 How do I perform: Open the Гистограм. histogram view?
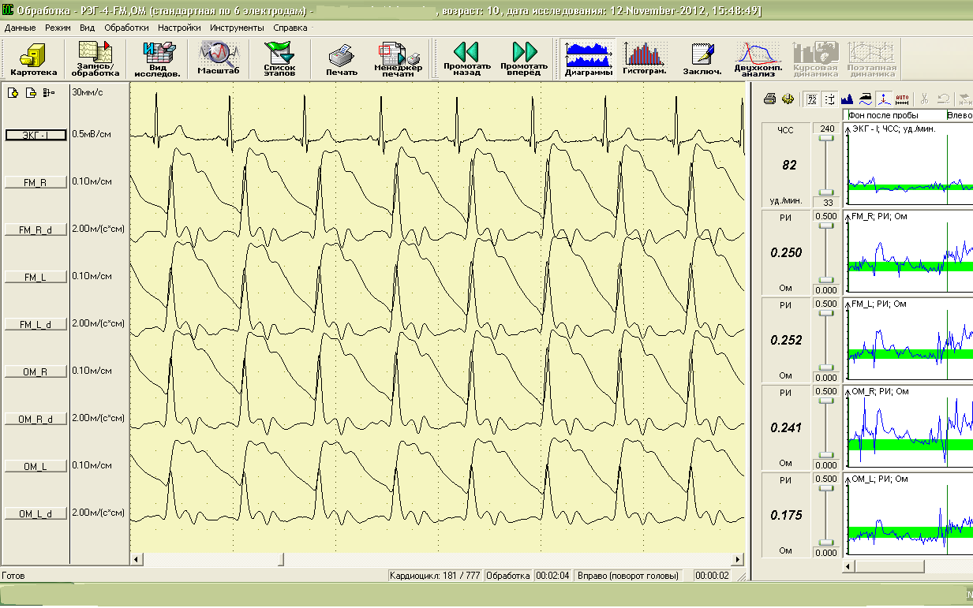[x=644, y=59]
